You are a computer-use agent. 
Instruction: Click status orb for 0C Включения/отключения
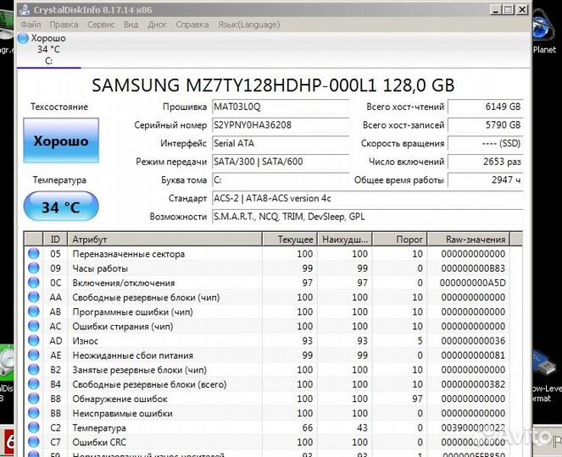coord(34,283)
